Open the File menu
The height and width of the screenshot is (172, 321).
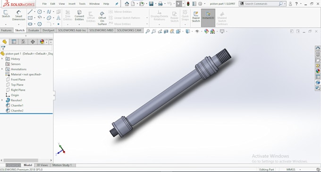click(44, 4)
